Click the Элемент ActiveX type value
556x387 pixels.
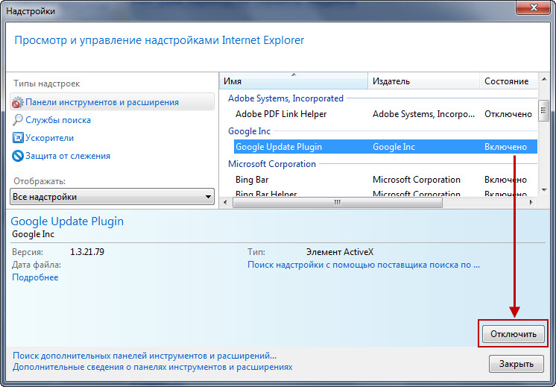pos(340,252)
